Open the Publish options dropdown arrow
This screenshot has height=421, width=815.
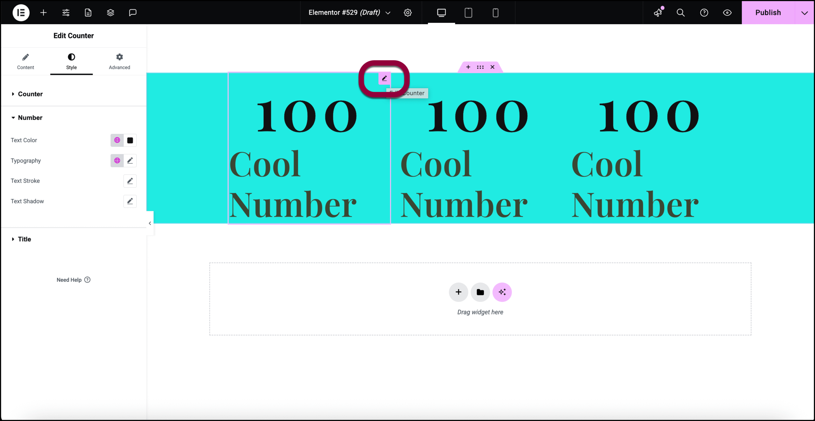click(804, 13)
